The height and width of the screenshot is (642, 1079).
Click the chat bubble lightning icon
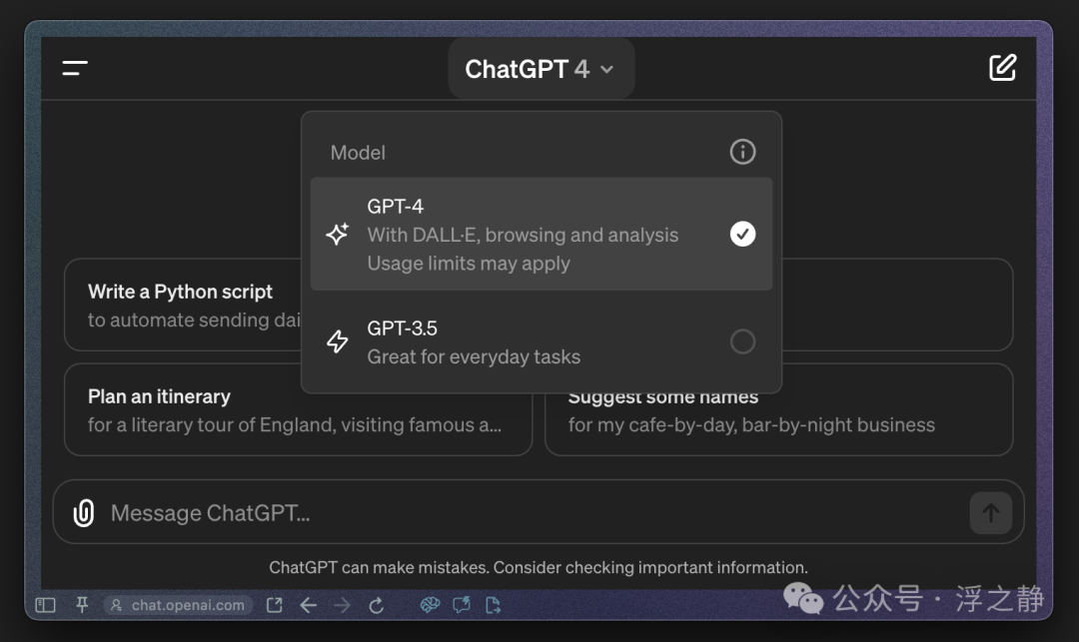pyautogui.click(x=462, y=605)
